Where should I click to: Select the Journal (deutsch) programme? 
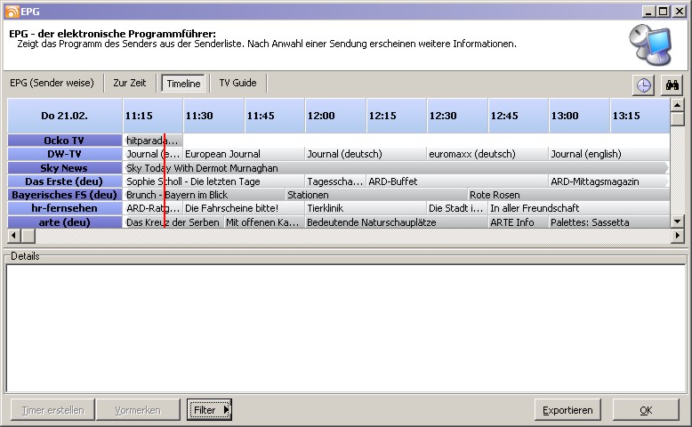point(366,154)
